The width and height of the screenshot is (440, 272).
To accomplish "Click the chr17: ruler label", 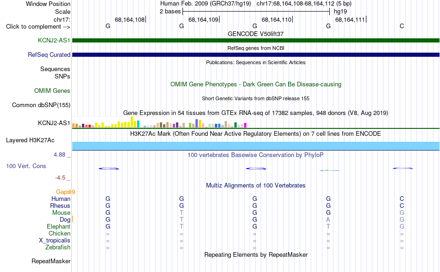I will pyautogui.click(x=62, y=19).
